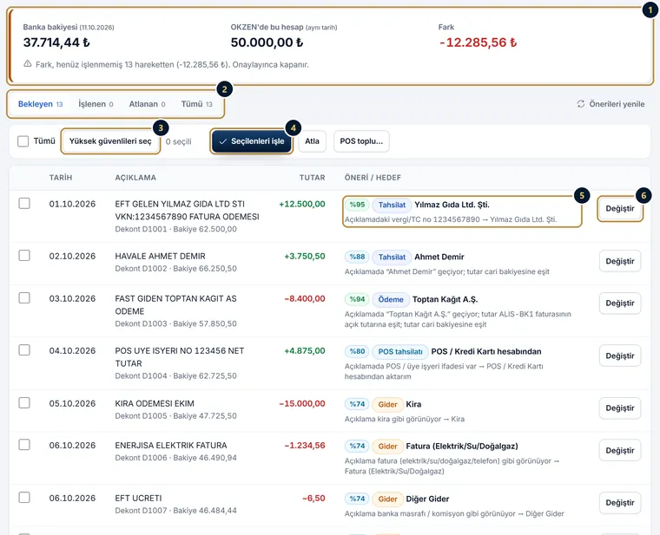The height and width of the screenshot is (535, 660).
Task: Click the Yüksek güvenlileri seç button
Action: click(x=110, y=141)
